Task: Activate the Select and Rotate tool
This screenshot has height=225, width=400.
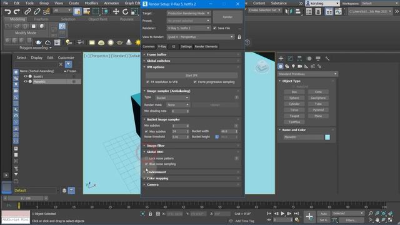Action: (125, 11)
